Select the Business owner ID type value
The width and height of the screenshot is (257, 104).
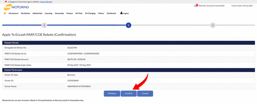(x=71, y=75)
